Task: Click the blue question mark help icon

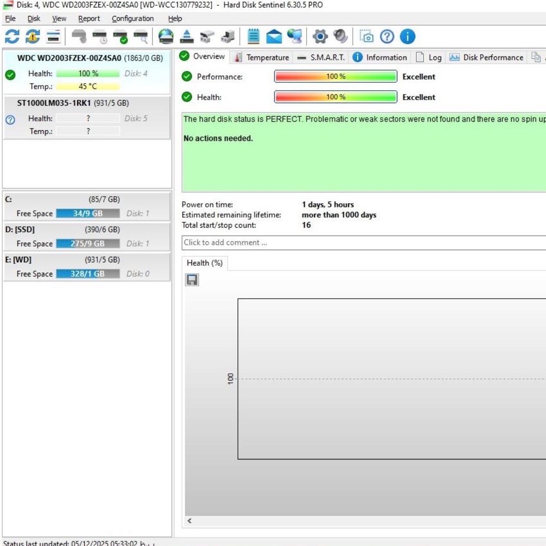Action: coord(387,36)
